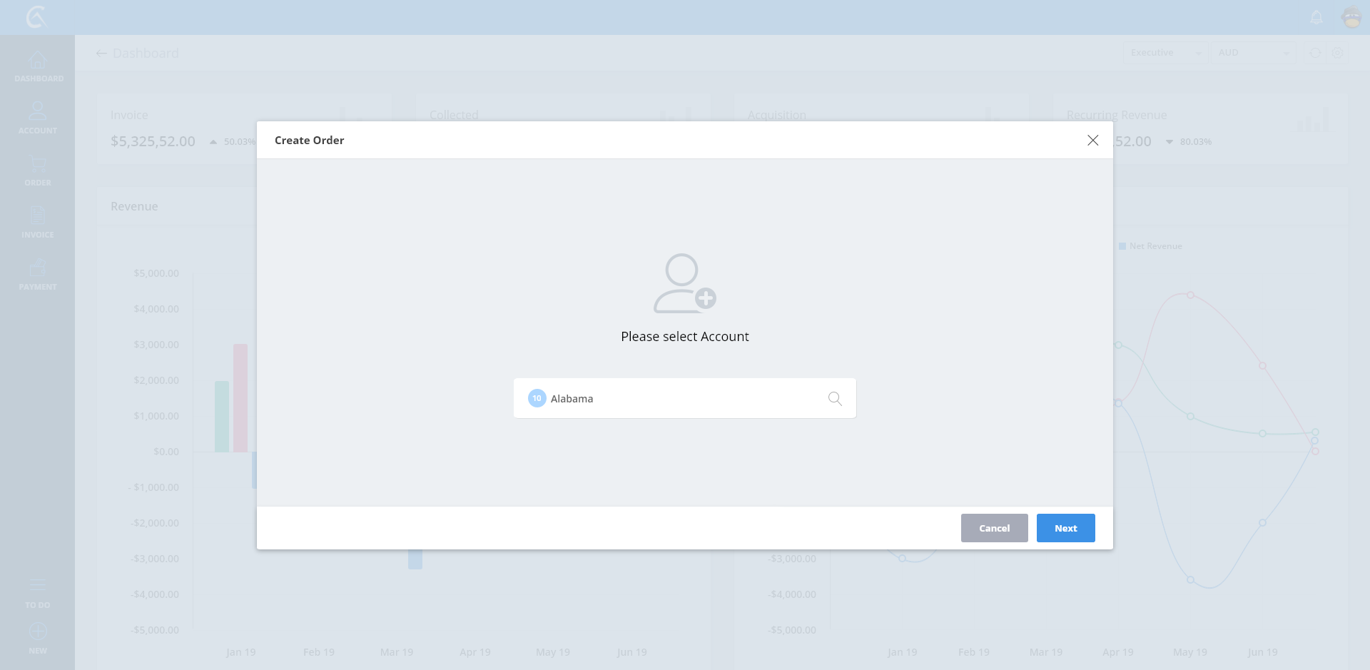Open the Invoice section in sidebar
The height and width of the screenshot is (670, 1370).
click(38, 223)
